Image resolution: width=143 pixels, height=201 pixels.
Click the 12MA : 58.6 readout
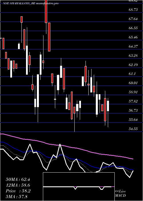18,185
